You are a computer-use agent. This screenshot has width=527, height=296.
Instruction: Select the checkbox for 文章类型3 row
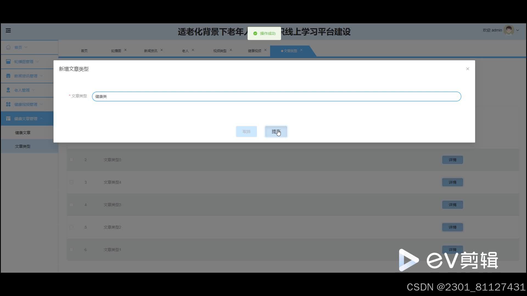71,205
